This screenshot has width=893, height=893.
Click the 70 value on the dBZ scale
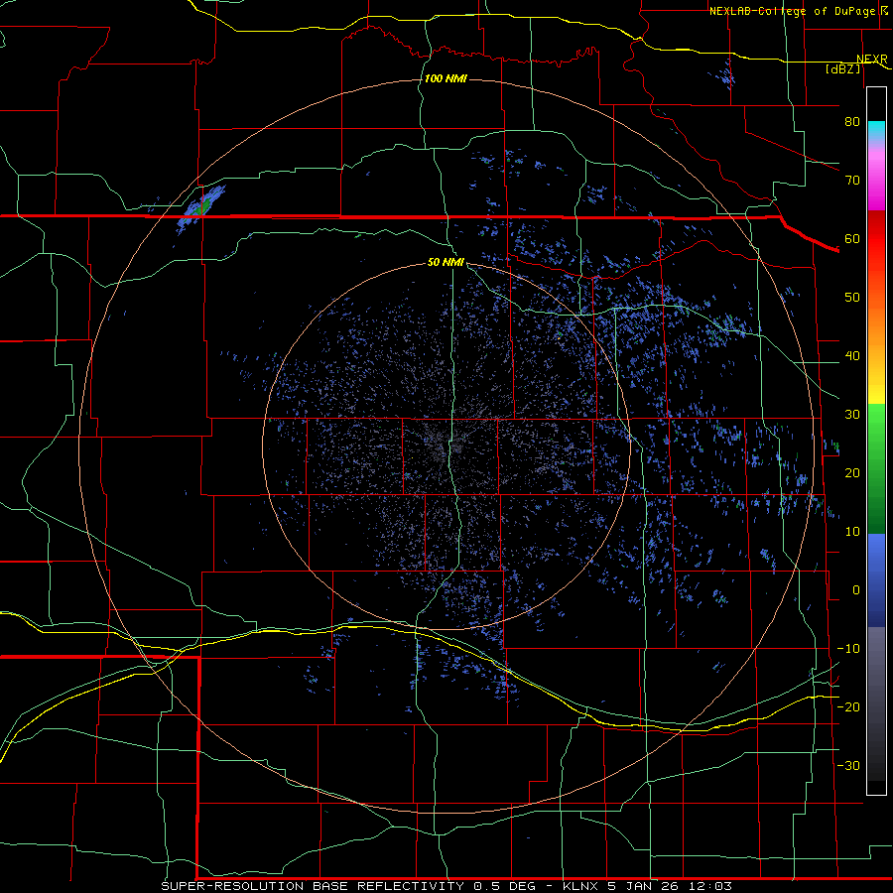852,181
